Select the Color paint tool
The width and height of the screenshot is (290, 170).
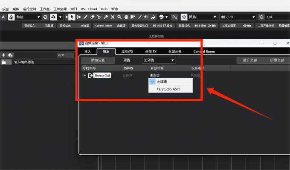click(x=153, y=17)
